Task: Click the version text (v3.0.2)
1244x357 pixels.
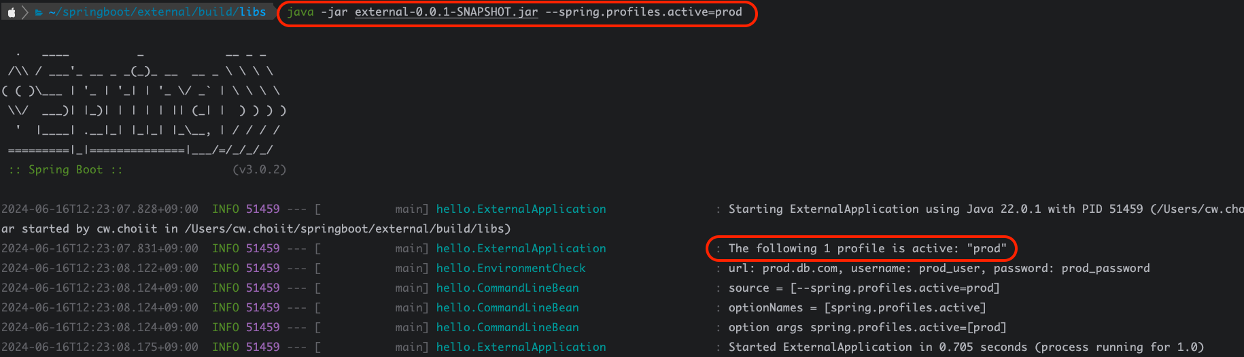Action: pos(260,169)
